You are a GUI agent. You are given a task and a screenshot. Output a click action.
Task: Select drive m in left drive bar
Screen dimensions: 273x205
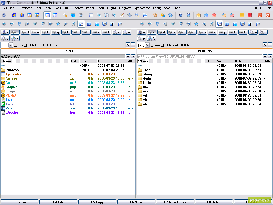117,32
